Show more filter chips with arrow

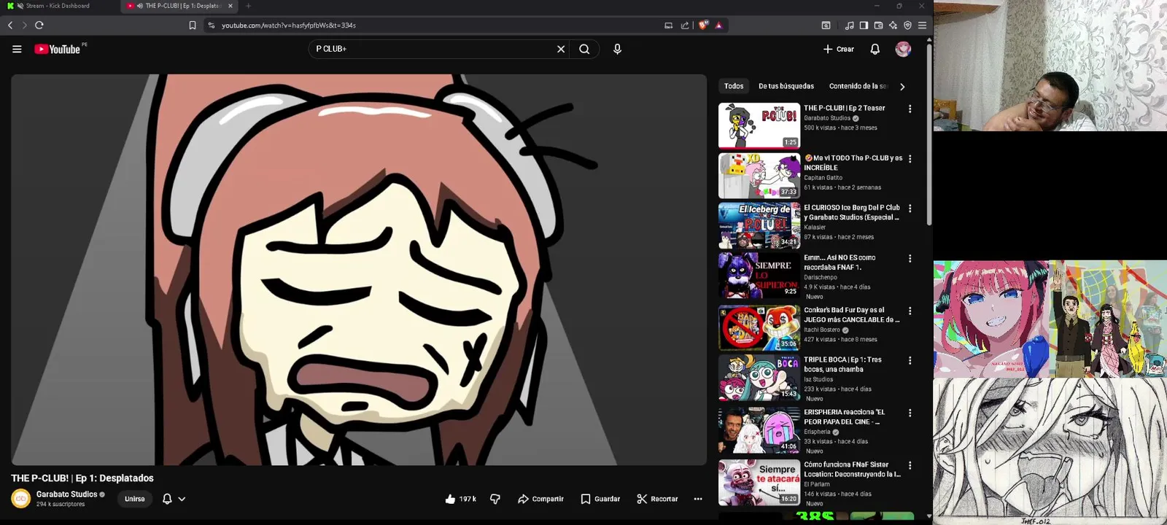pos(902,87)
